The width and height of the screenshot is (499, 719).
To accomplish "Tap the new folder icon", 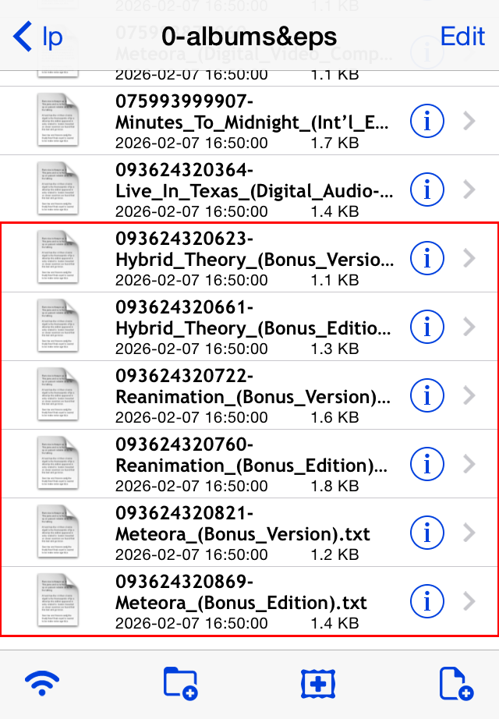I will click(180, 683).
